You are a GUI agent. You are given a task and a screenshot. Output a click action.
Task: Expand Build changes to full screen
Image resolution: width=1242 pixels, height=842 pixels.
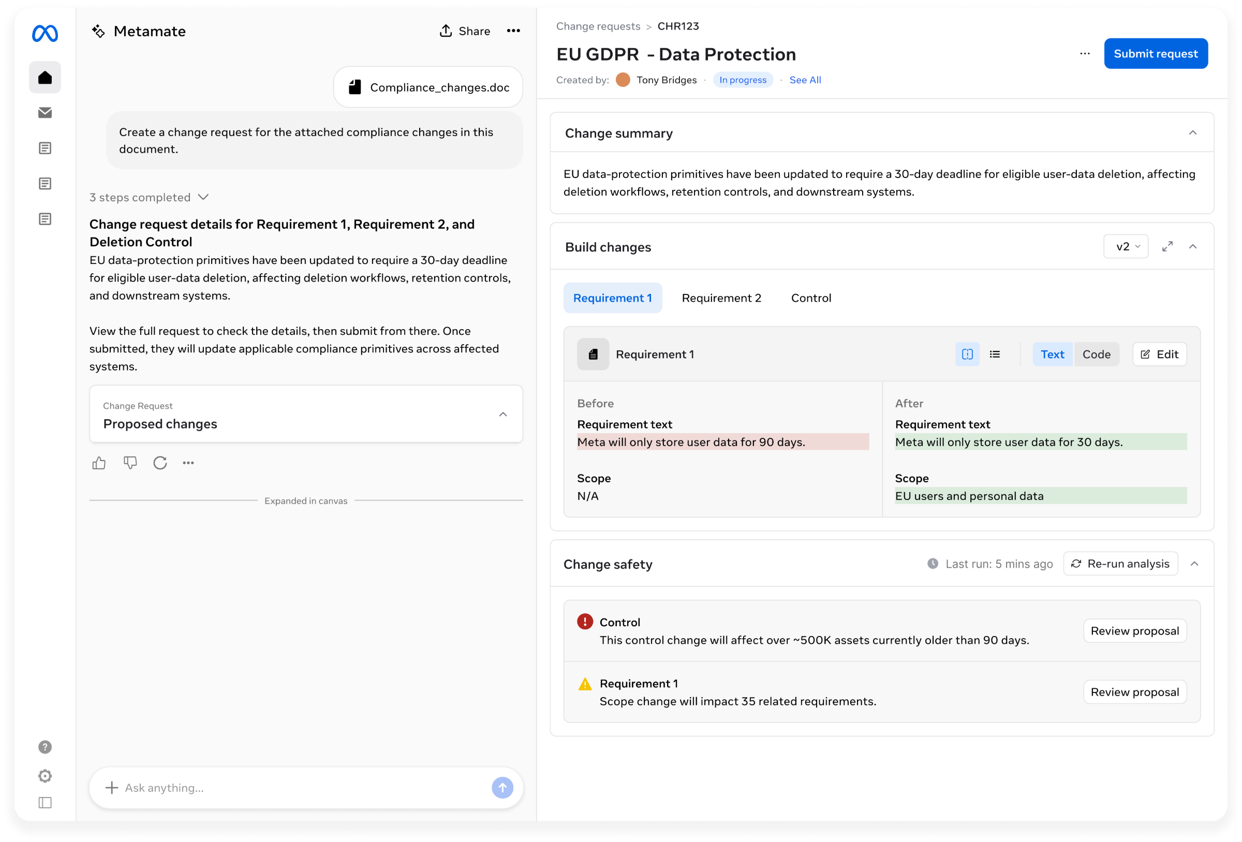tap(1167, 246)
